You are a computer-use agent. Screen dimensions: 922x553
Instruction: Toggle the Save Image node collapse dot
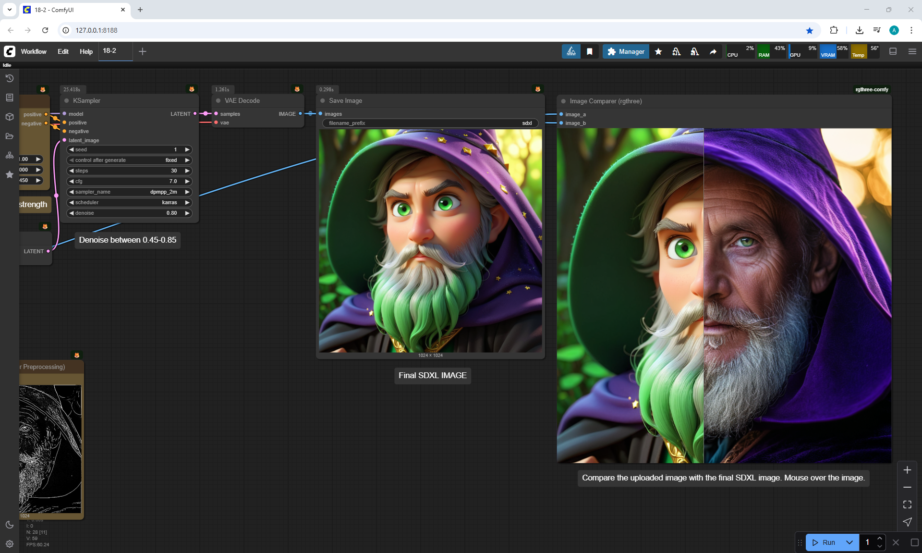(323, 101)
